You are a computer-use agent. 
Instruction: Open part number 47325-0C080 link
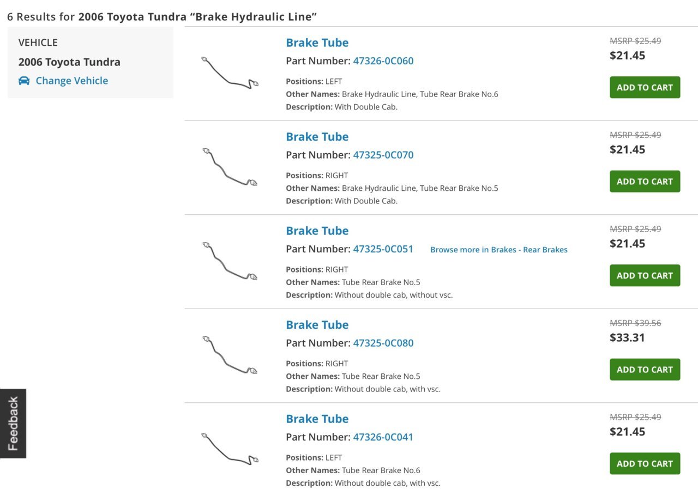click(383, 343)
